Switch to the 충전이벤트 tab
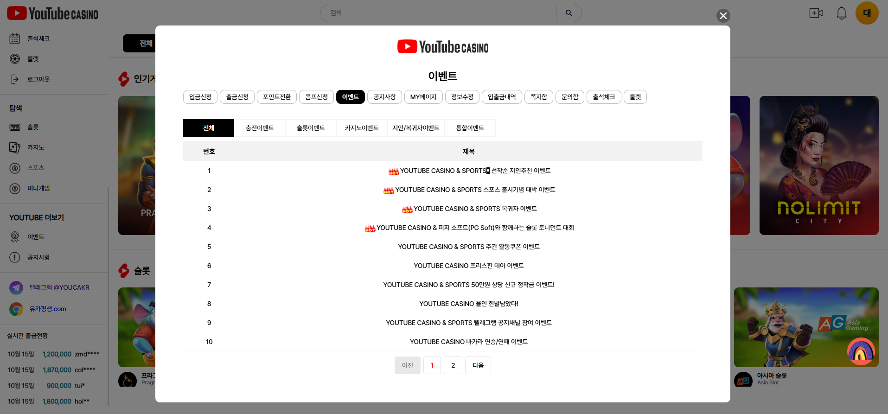This screenshot has width=888, height=414. coord(260,128)
